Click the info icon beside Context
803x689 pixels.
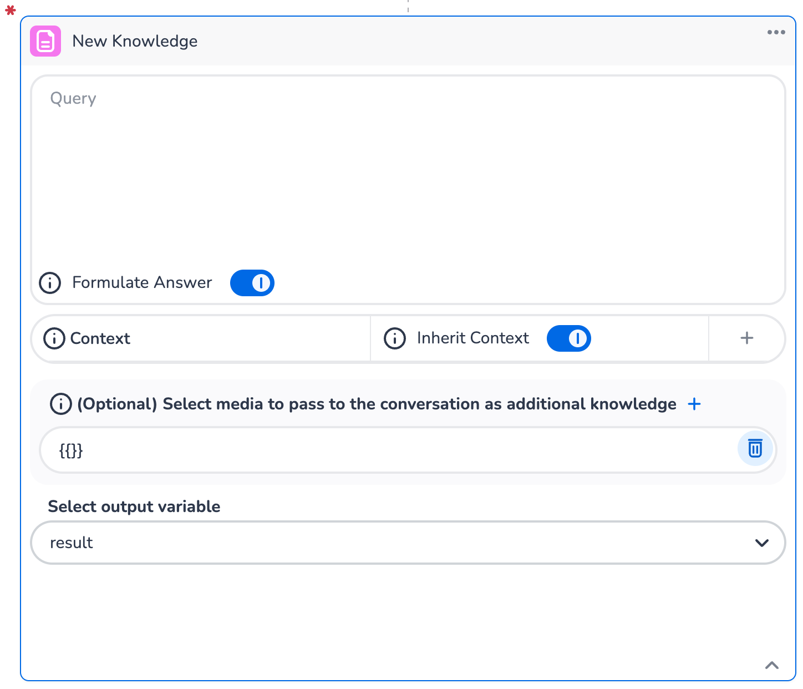pyautogui.click(x=54, y=338)
